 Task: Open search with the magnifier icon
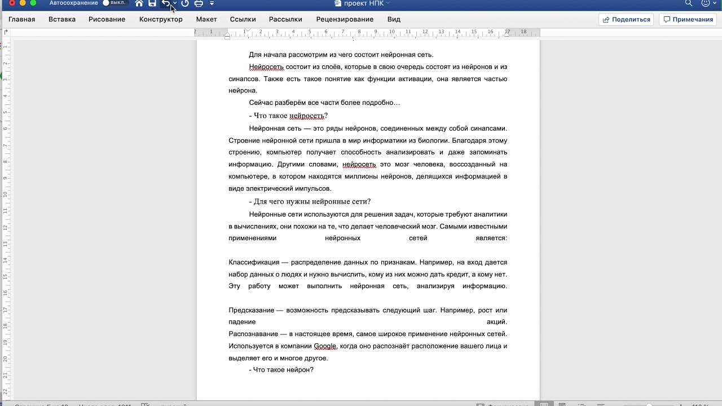coord(689,3)
